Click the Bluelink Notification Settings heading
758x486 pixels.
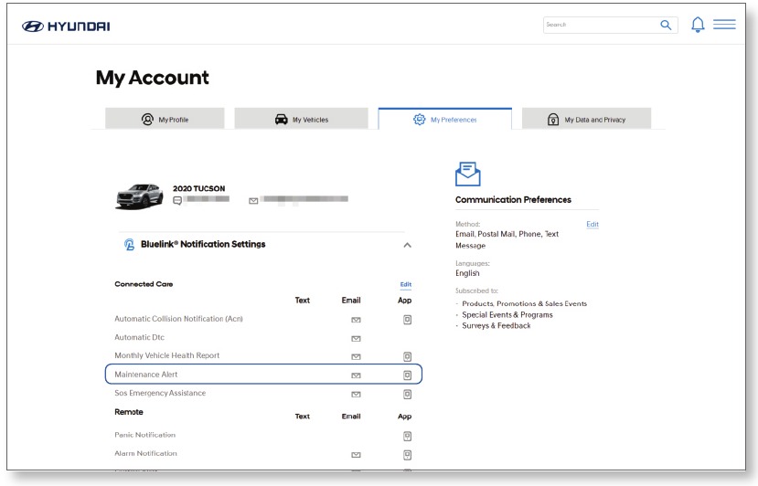tap(203, 244)
